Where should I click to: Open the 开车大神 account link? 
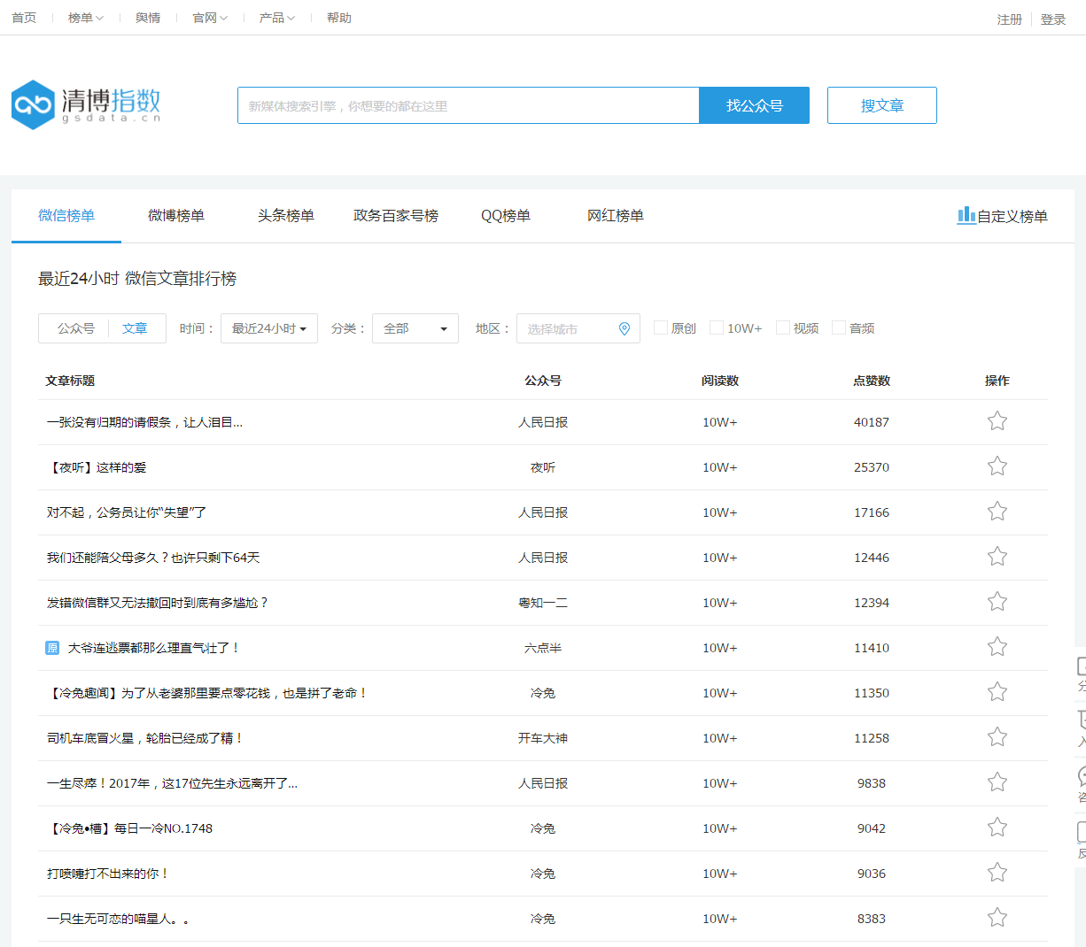[x=543, y=738]
